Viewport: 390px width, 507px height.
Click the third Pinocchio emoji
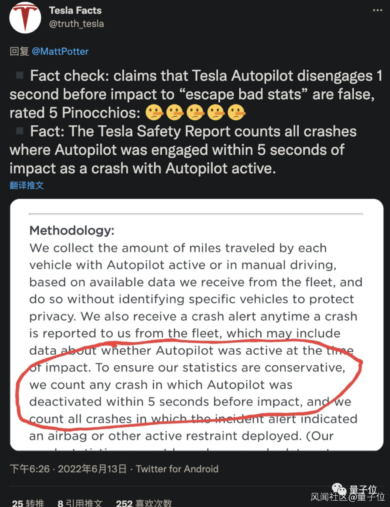[195, 112]
